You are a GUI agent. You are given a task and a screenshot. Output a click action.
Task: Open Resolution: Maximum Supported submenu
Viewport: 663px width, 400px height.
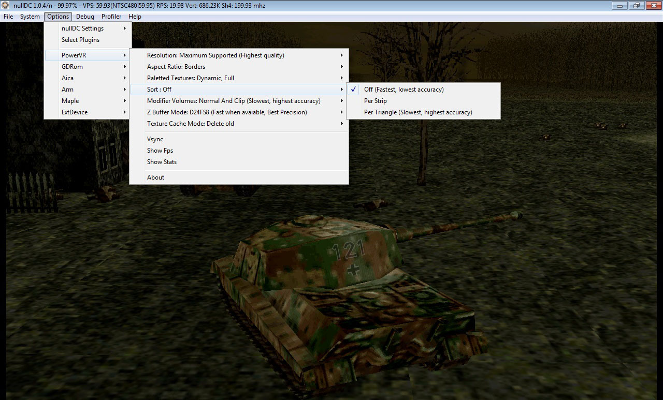(x=239, y=55)
